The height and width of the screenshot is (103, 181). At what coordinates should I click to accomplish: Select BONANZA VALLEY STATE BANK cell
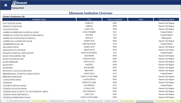tap(17, 71)
